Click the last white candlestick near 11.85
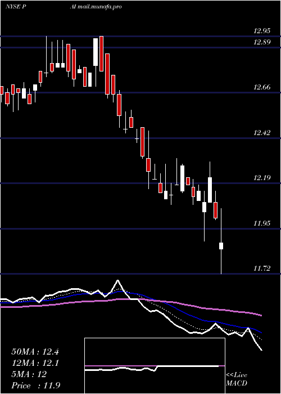 (x=221, y=246)
